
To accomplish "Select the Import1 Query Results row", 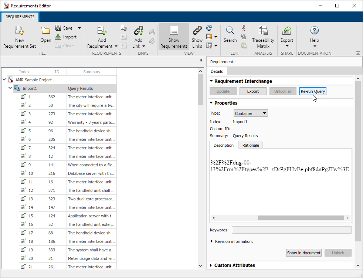I will coord(65,88).
